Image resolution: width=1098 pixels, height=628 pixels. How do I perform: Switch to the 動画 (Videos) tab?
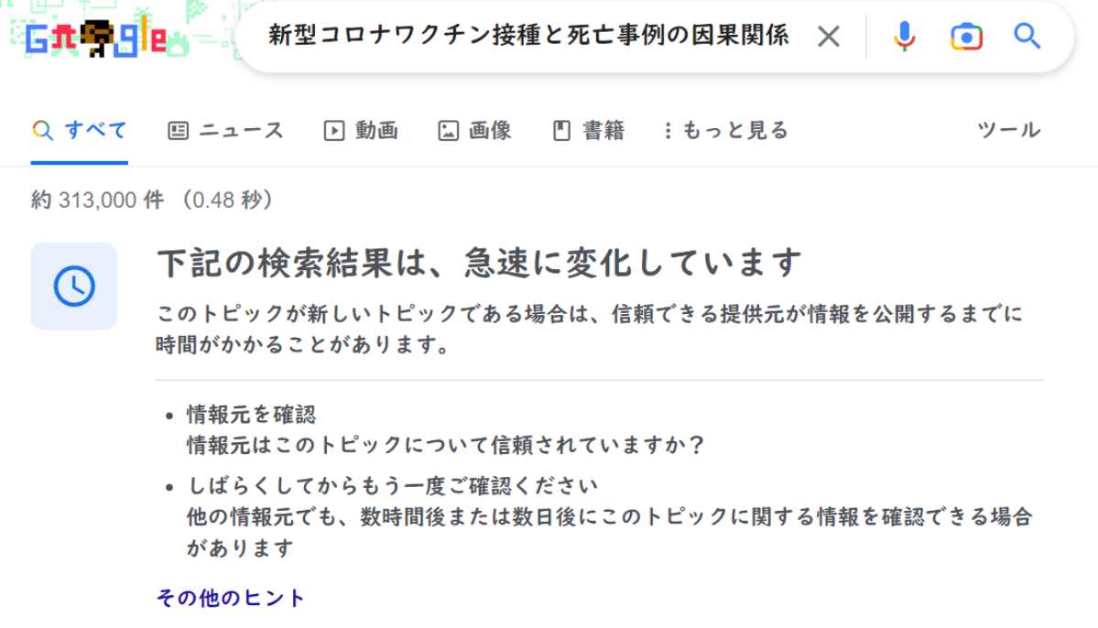(x=361, y=131)
